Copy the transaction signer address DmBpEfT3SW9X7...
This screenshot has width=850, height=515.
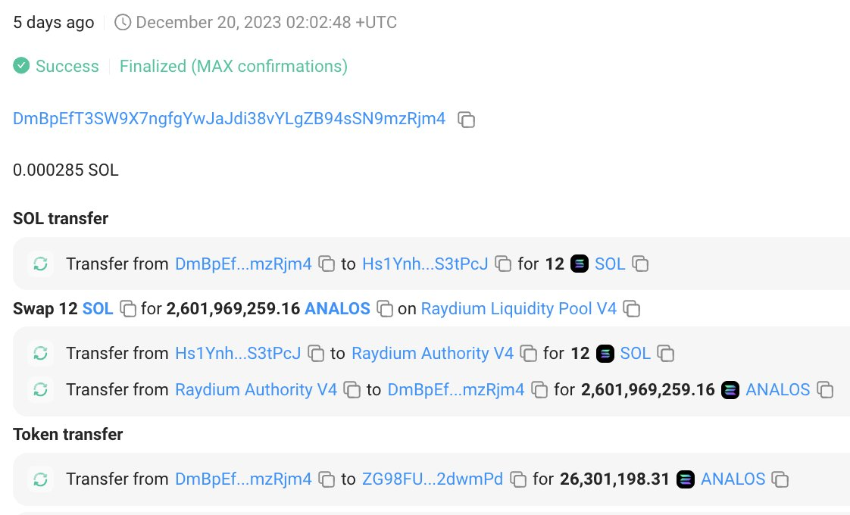466,119
